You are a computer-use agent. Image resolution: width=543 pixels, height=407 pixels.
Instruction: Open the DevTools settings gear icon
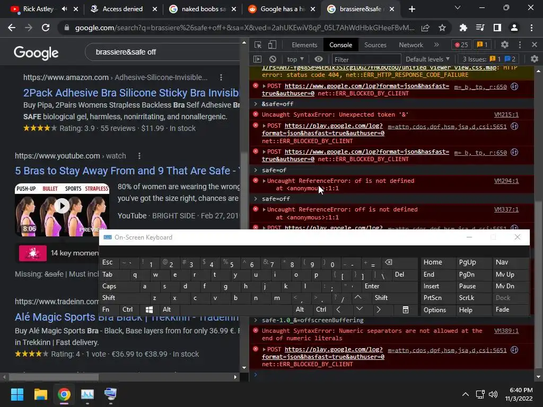point(505,45)
